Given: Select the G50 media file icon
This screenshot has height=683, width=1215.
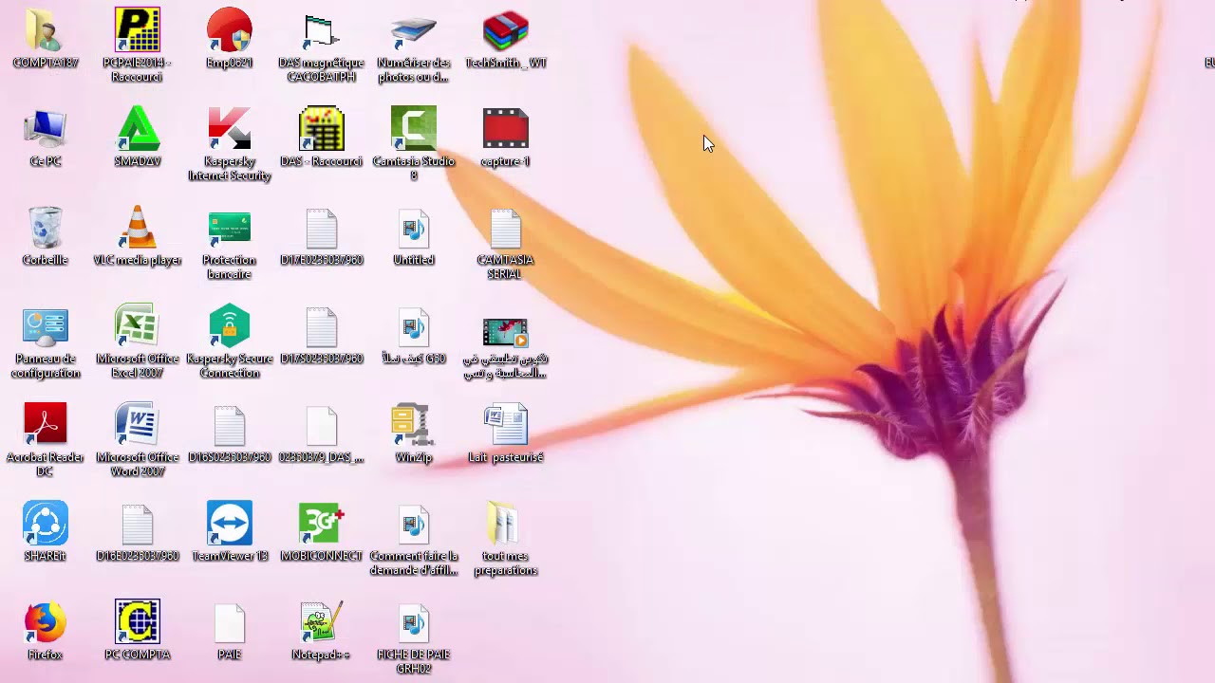Looking at the screenshot, I should point(414,326).
